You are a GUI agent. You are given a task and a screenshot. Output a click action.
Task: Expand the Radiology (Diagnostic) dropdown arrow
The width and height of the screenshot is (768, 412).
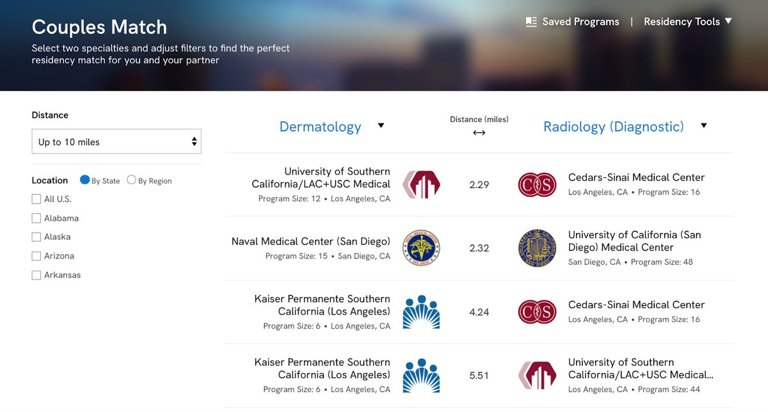click(704, 126)
